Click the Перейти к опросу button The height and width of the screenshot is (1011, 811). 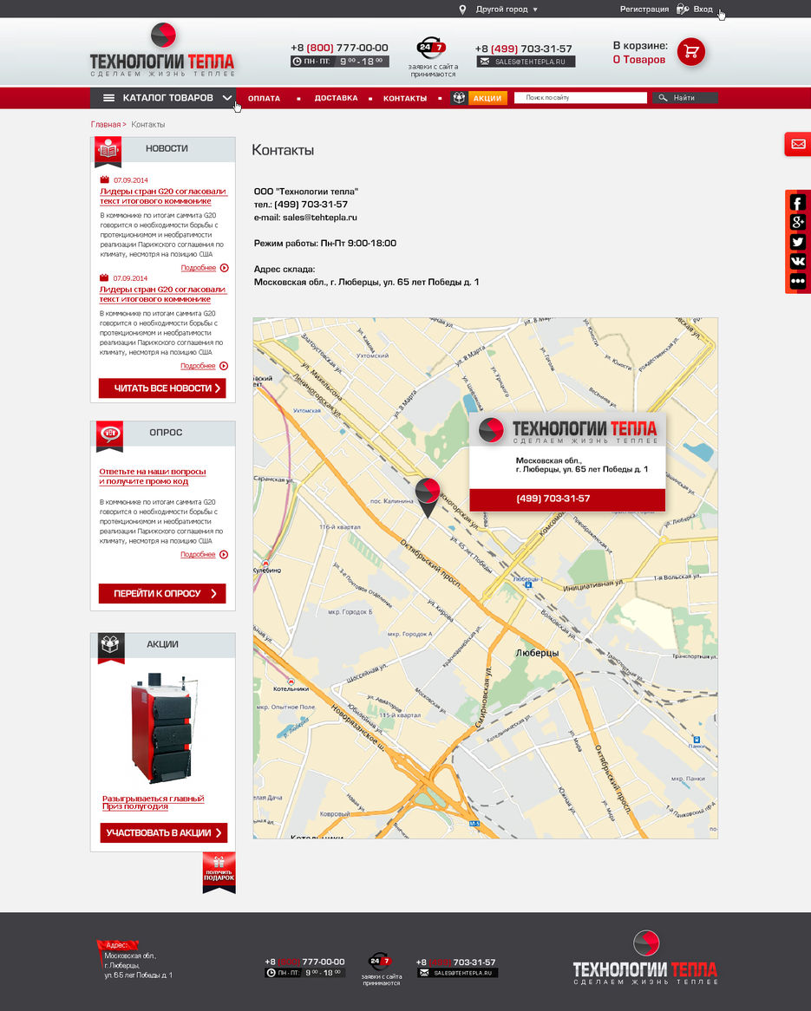(162, 593)
